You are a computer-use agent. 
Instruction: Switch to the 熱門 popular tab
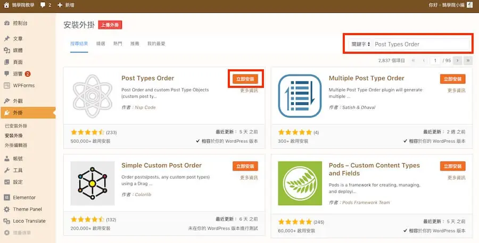tap(118, 44)
